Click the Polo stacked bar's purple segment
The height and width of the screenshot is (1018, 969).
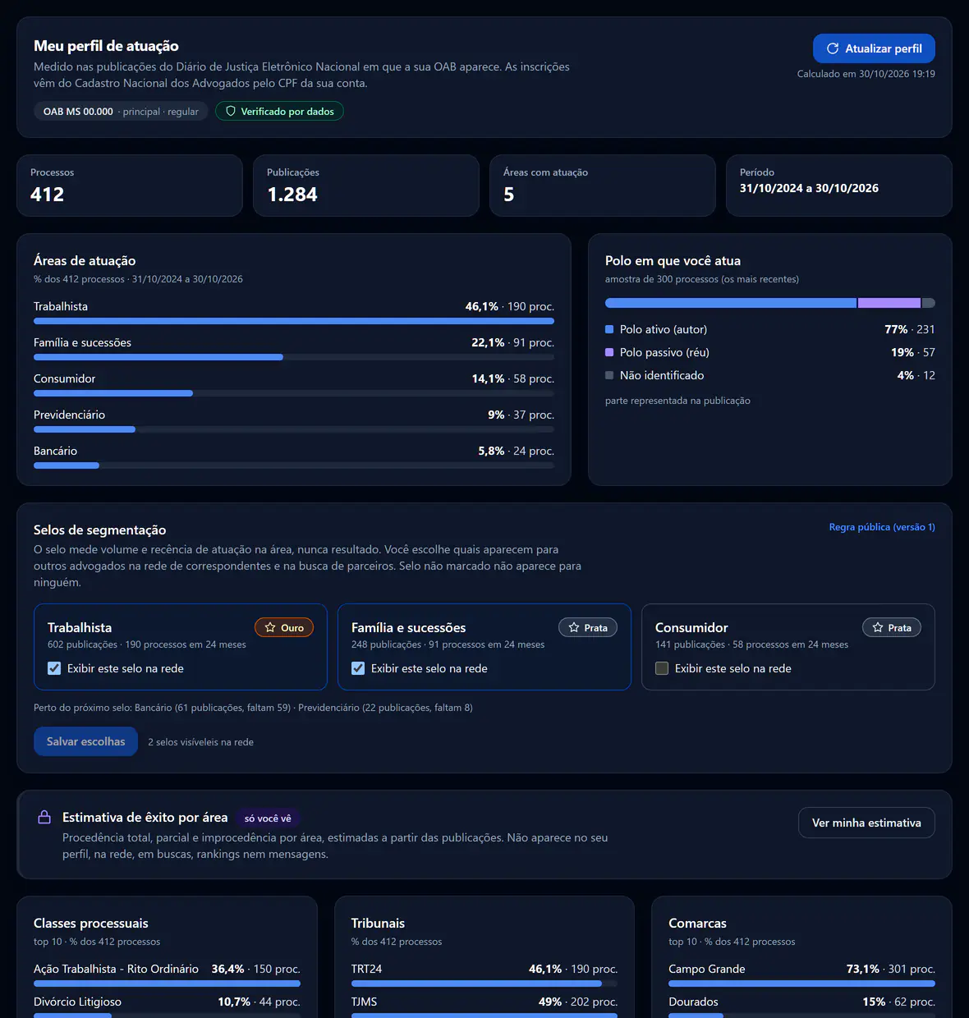[x=889, y=303]
